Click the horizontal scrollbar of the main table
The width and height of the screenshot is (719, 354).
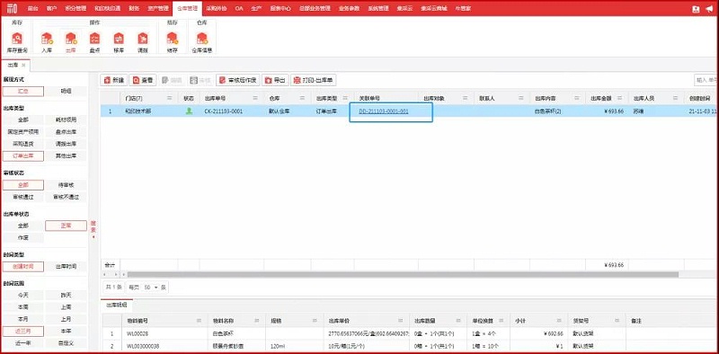click(x=403, y=274)
